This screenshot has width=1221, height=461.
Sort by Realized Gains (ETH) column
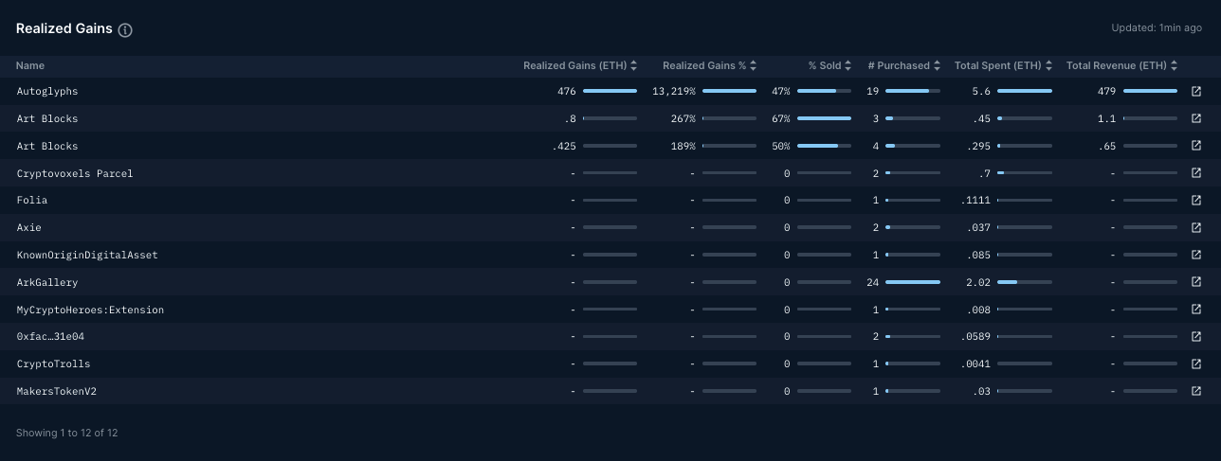[x=580, y=66]
